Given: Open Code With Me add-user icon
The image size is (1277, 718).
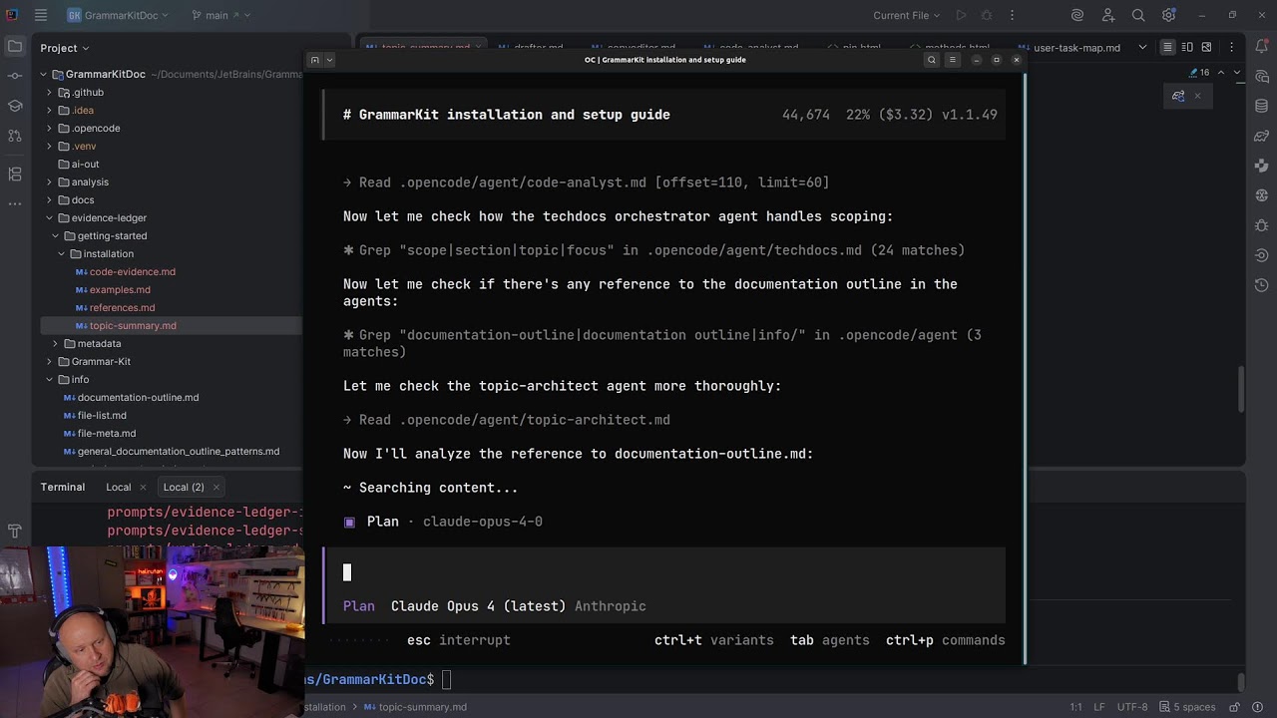Looking at the screenshot, I should (1107, 15).
